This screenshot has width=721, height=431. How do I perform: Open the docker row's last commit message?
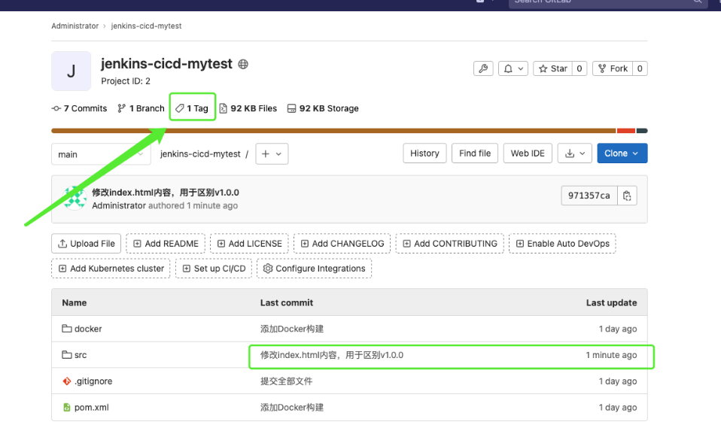(292, 329)
